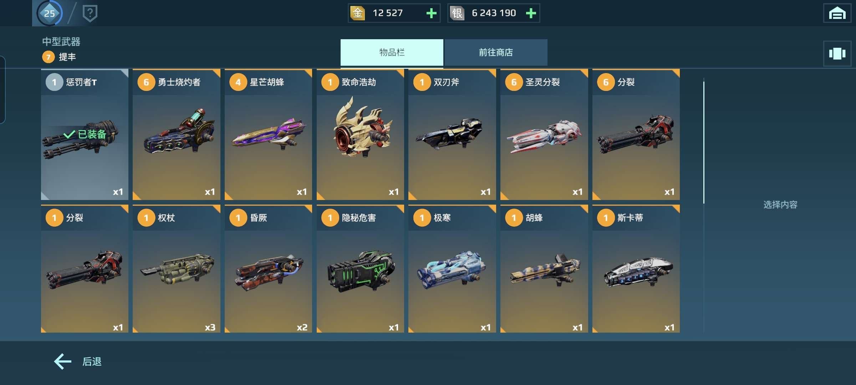Go back with the 后退 arrow

pyautogui.click(x=78, y=361)
